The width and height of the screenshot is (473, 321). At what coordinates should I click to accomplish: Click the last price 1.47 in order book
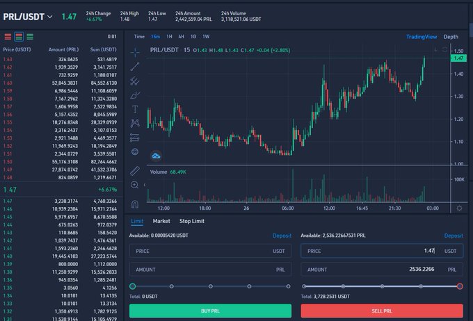10,190
